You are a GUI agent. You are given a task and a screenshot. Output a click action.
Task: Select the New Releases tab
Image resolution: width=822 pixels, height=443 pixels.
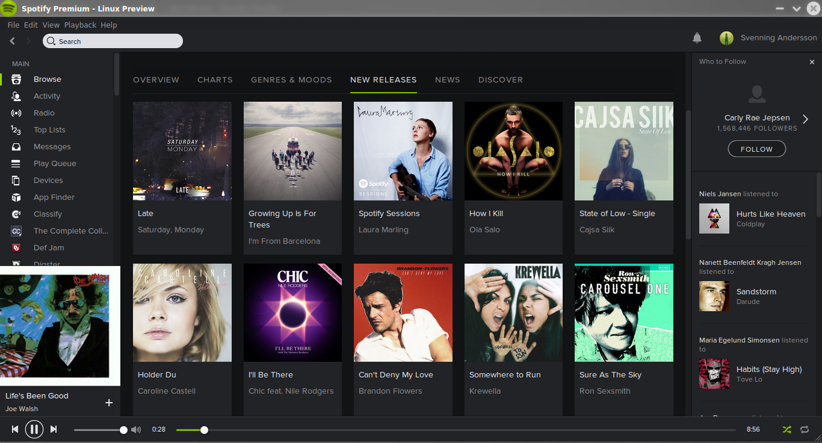tap(383, 79)
